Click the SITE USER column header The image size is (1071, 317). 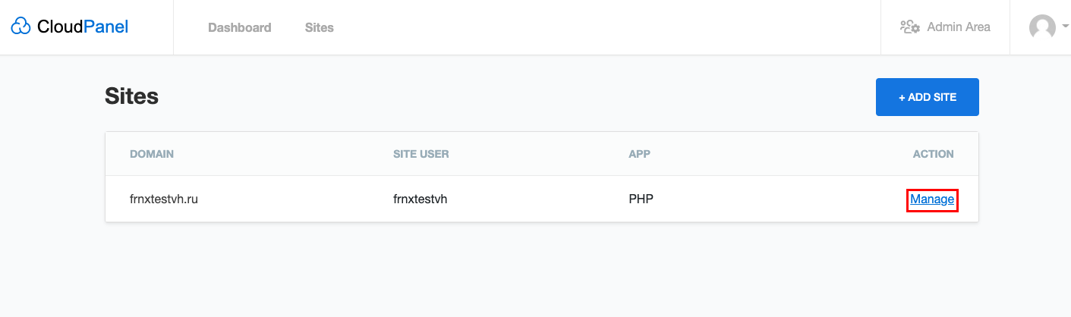coord(421,154)
